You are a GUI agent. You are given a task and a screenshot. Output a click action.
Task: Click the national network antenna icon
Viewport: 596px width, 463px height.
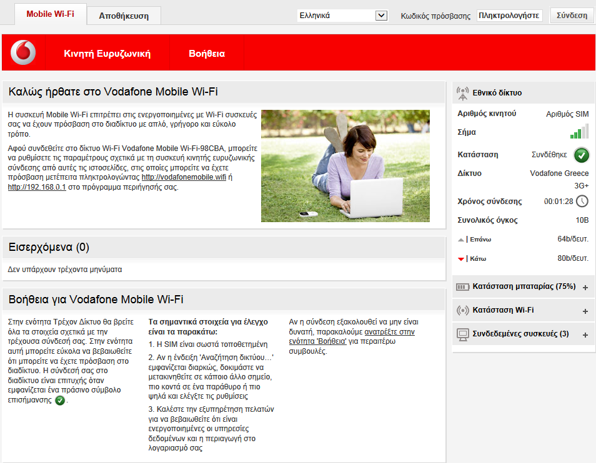click(x=462, y=94)
